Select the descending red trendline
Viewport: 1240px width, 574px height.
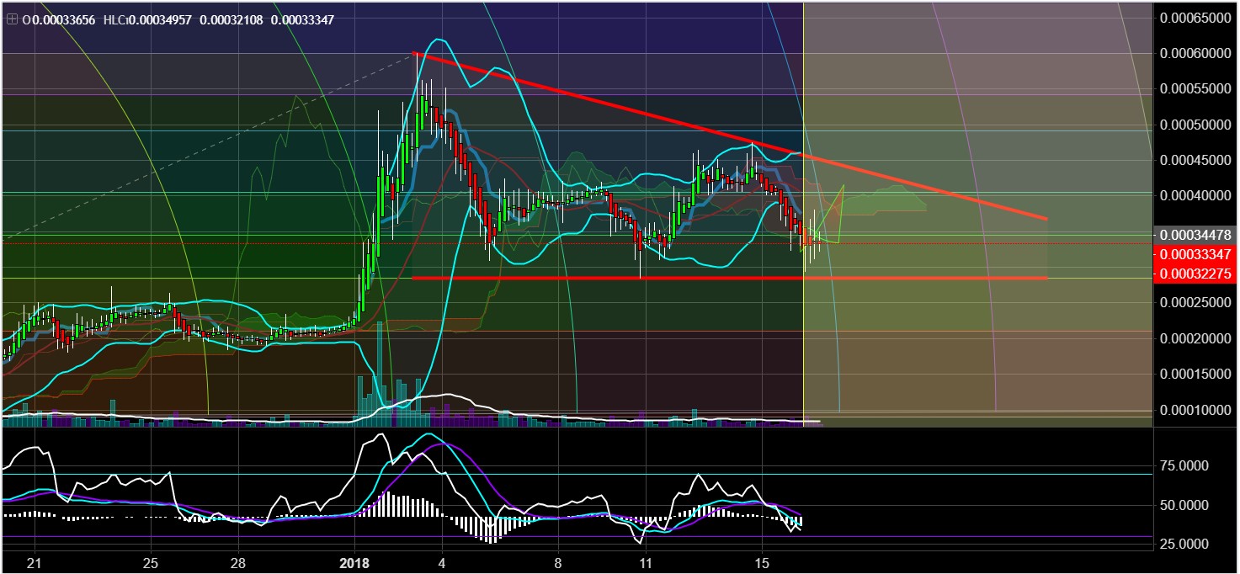point(731,136)
